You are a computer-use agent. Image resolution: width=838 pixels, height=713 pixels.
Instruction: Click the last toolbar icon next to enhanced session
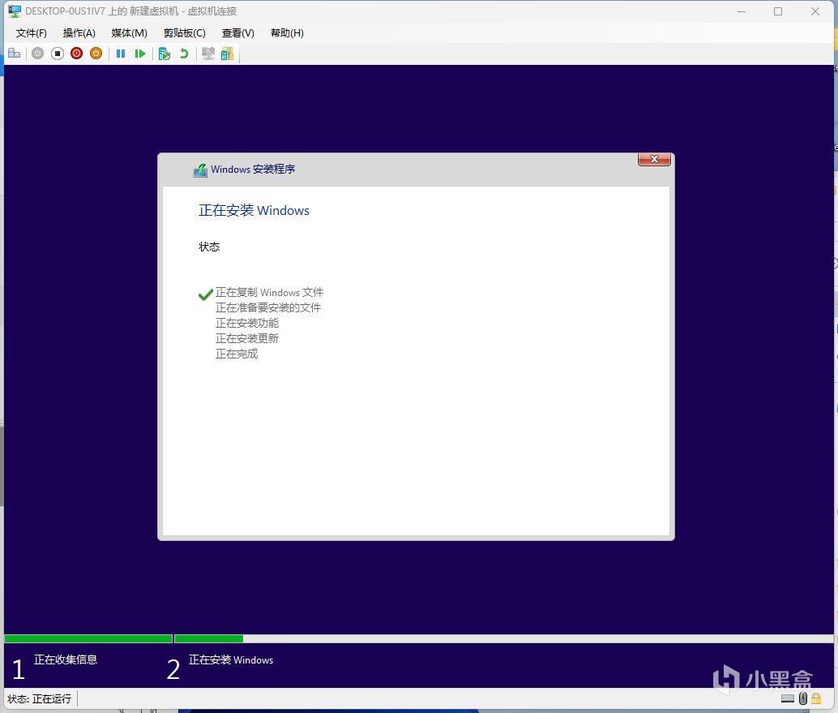227,54
